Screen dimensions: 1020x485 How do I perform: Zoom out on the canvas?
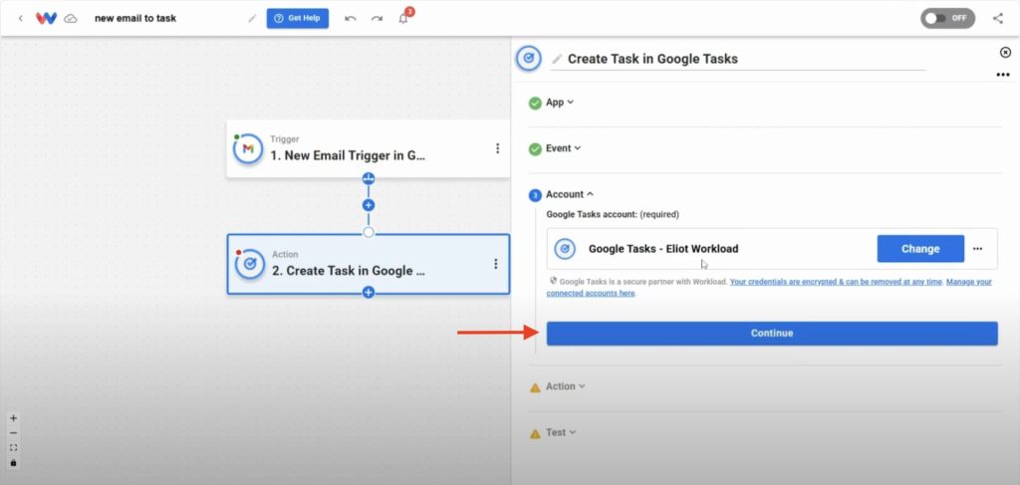coord(14,433)
